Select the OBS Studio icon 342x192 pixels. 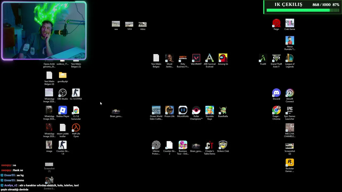click(x=63, y=94)
